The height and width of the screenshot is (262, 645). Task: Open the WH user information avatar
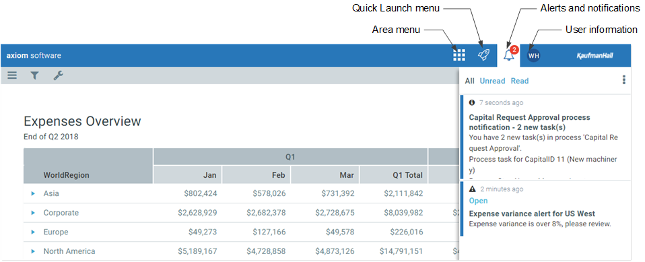point(534,55)
